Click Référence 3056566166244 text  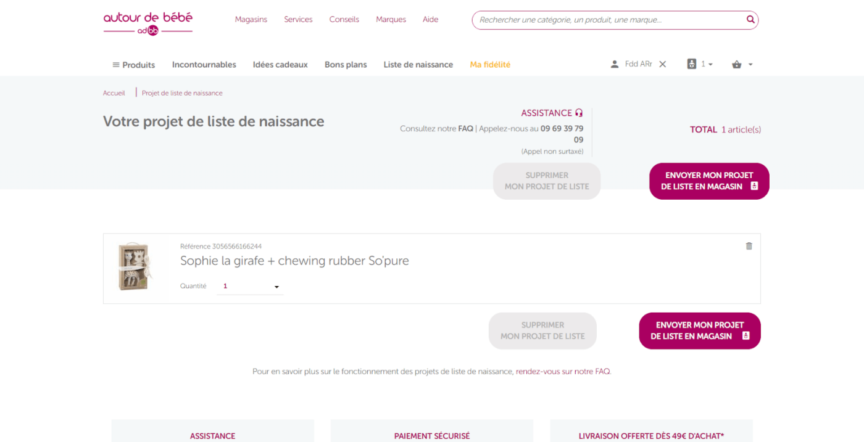[221, 247]
